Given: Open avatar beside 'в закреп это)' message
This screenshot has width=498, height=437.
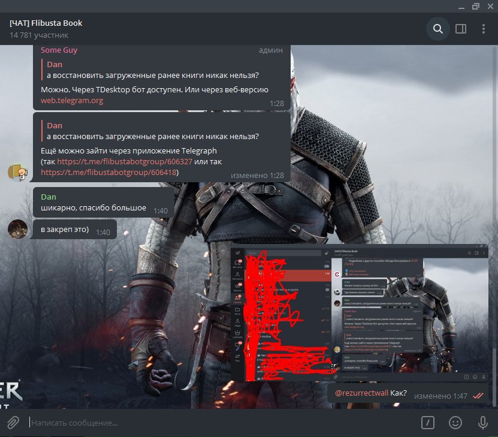Looking at the screenshot, I should tap(17, 229).
